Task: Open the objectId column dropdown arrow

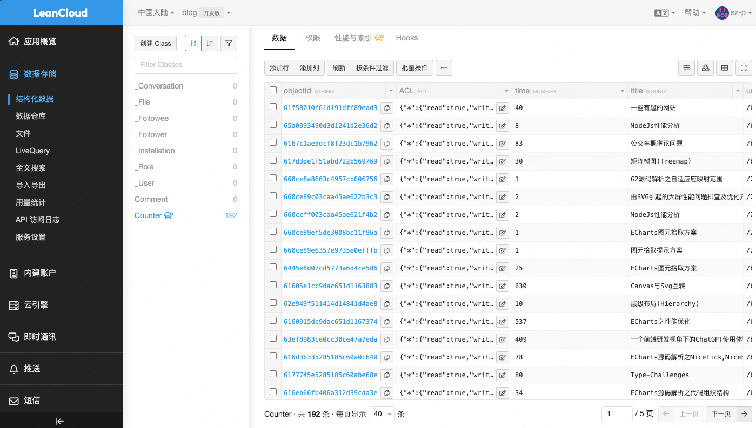Action: pyautogui.click(x=391, y=91)
